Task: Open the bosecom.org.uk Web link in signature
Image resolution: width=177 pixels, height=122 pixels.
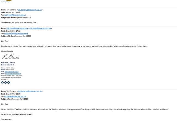Action: click(x=12, y=72)
